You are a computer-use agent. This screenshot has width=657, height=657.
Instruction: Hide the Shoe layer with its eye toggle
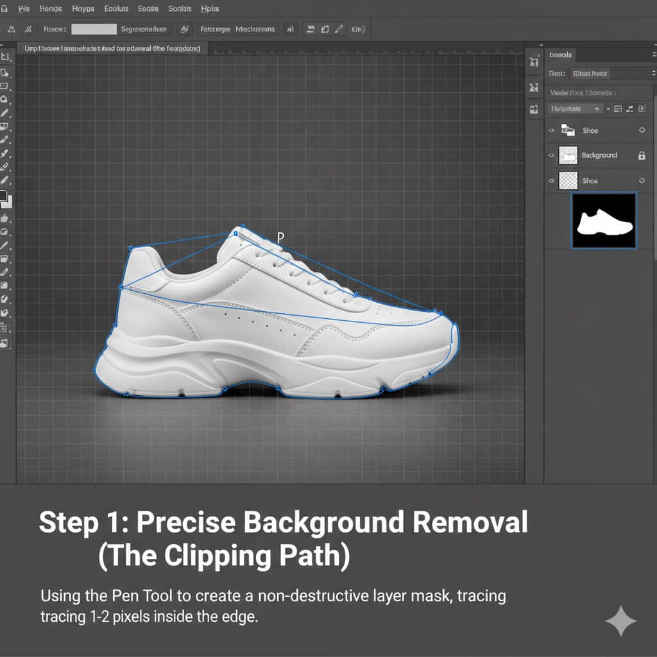click(551, 130)
